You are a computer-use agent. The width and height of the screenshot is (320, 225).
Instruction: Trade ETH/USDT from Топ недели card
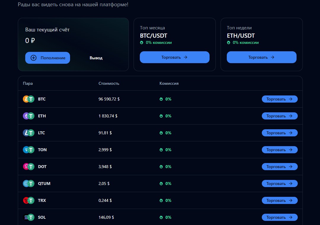pos(262,57)
